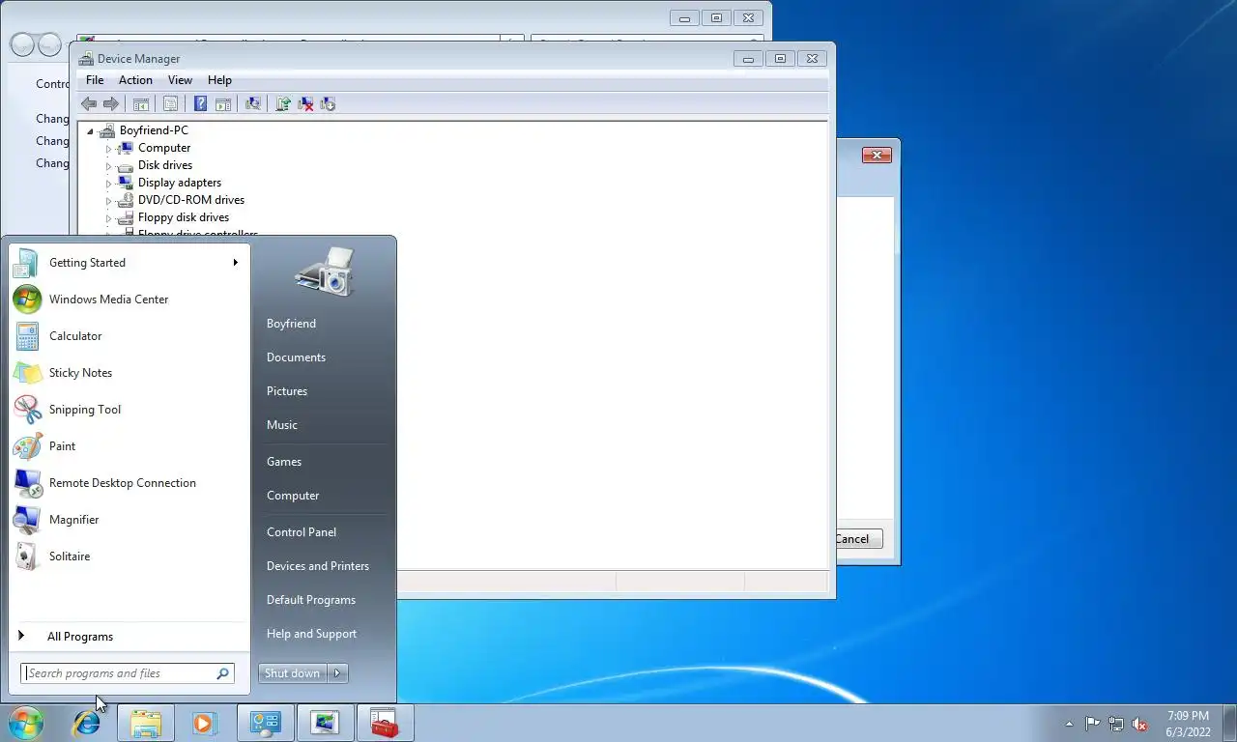
Task: Open the View menu in Device Manager
Action: [x=180, y=80]
